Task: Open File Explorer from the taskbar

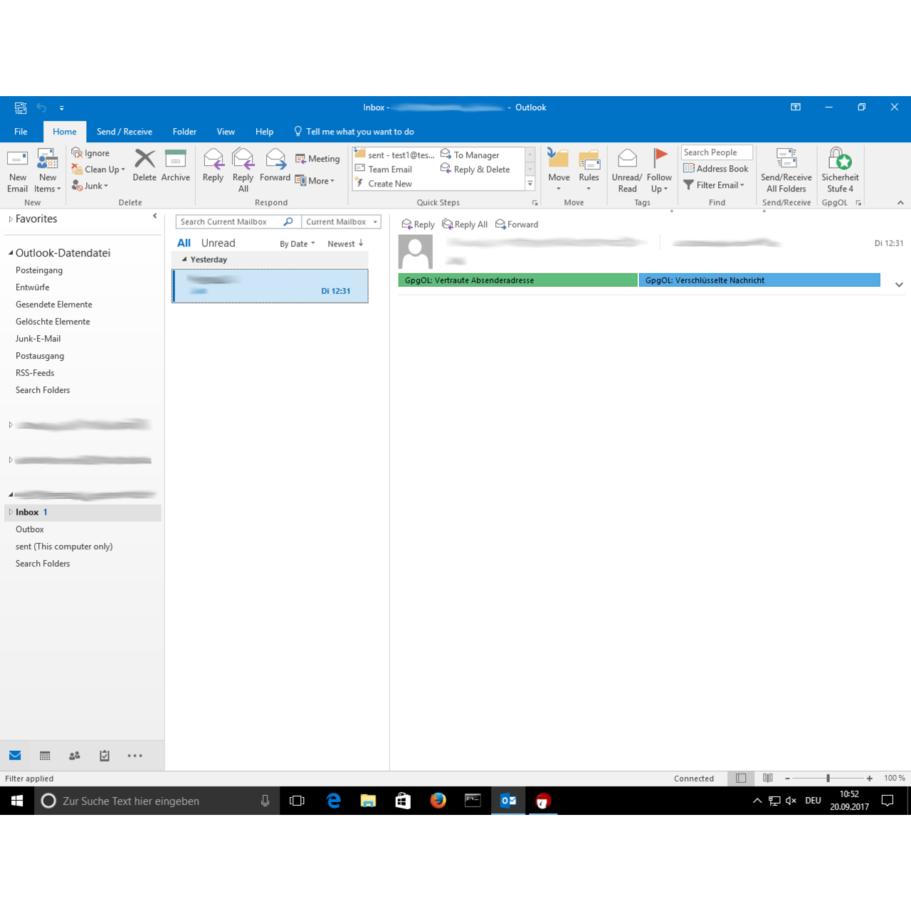Action: (x=368, y=801)
